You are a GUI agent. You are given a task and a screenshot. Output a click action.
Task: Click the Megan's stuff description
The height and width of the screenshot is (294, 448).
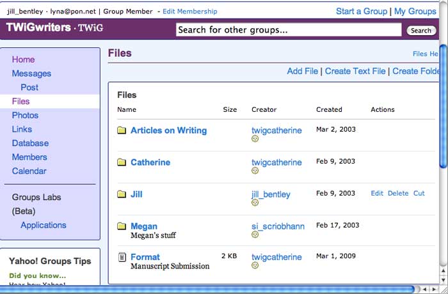(153, 235)
